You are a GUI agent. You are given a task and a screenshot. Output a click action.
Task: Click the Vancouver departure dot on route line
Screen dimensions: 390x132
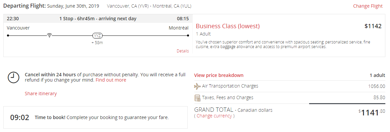8,35
